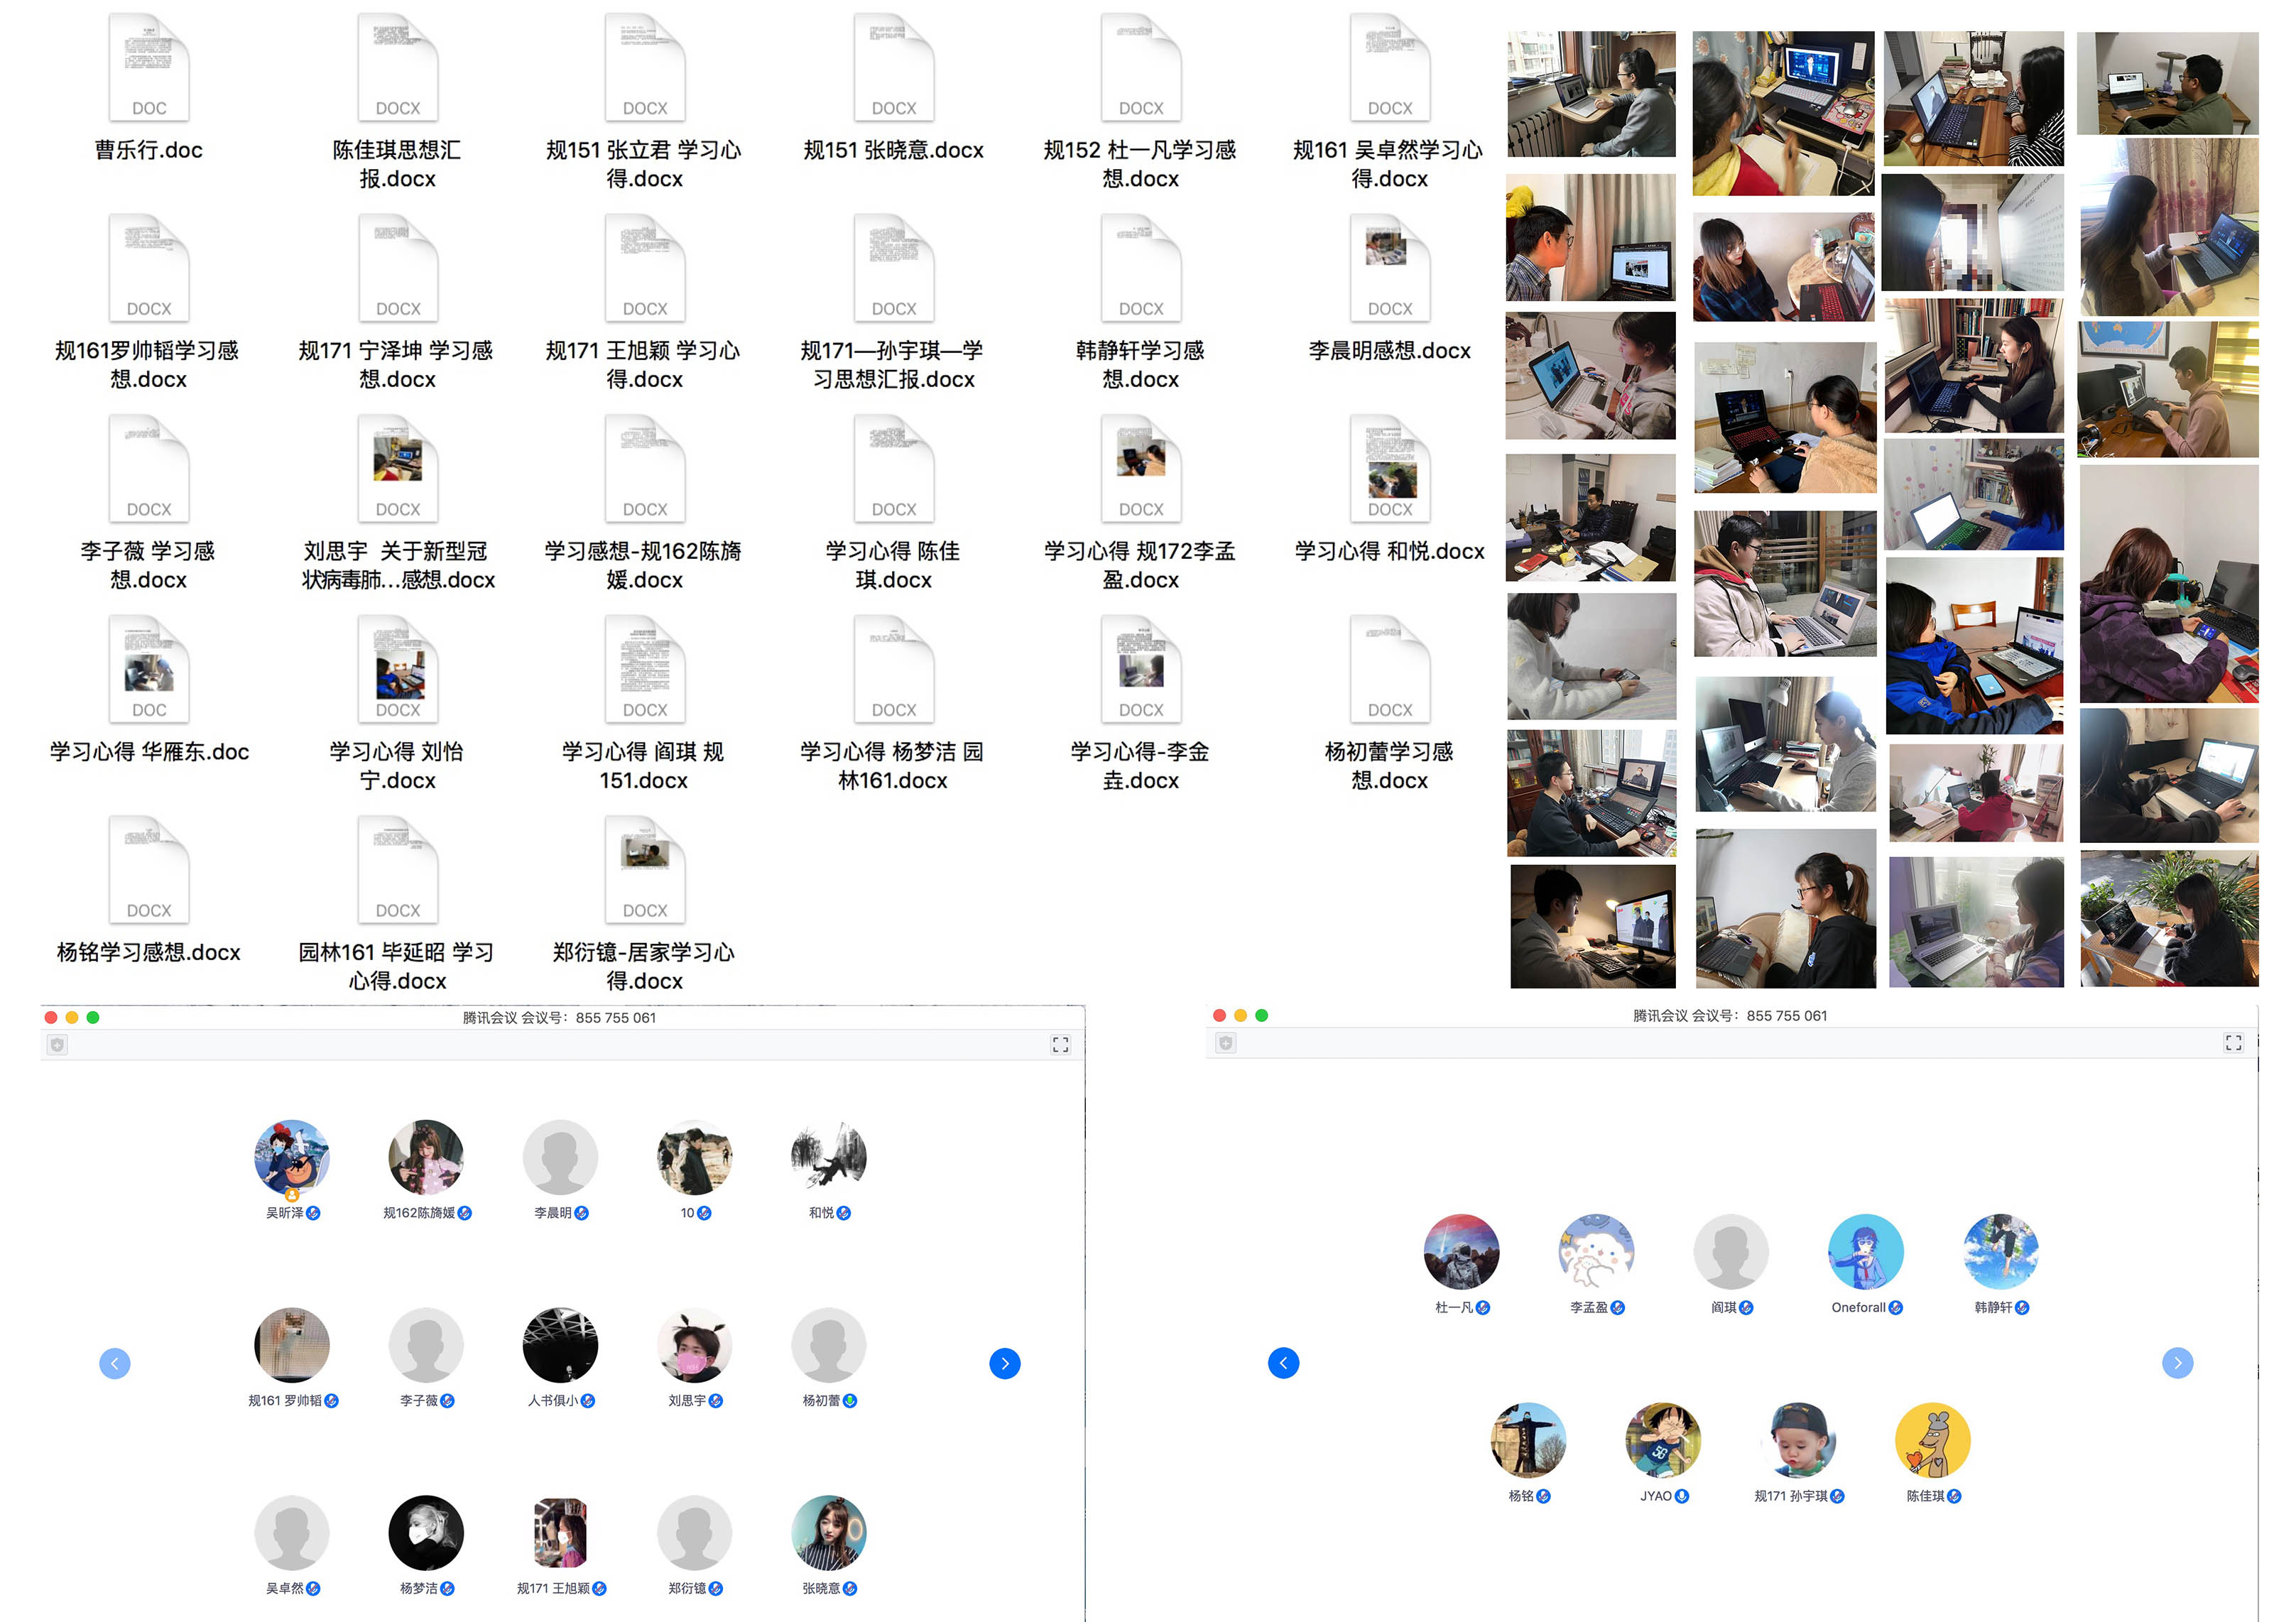Click left window title 腾讯会议 会议号
Image resolution: width=2296 pixels, height=1622 pixels.
[559, 1018]
